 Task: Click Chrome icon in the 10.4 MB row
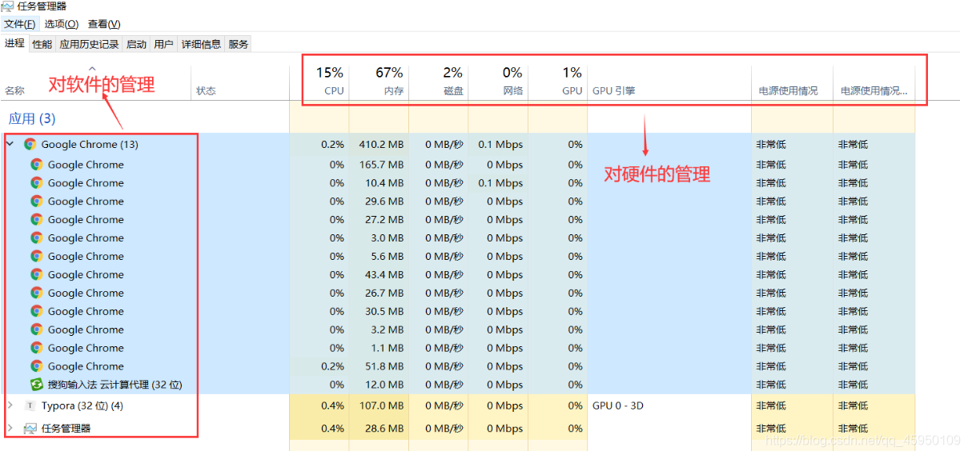[x=36, y=183]
